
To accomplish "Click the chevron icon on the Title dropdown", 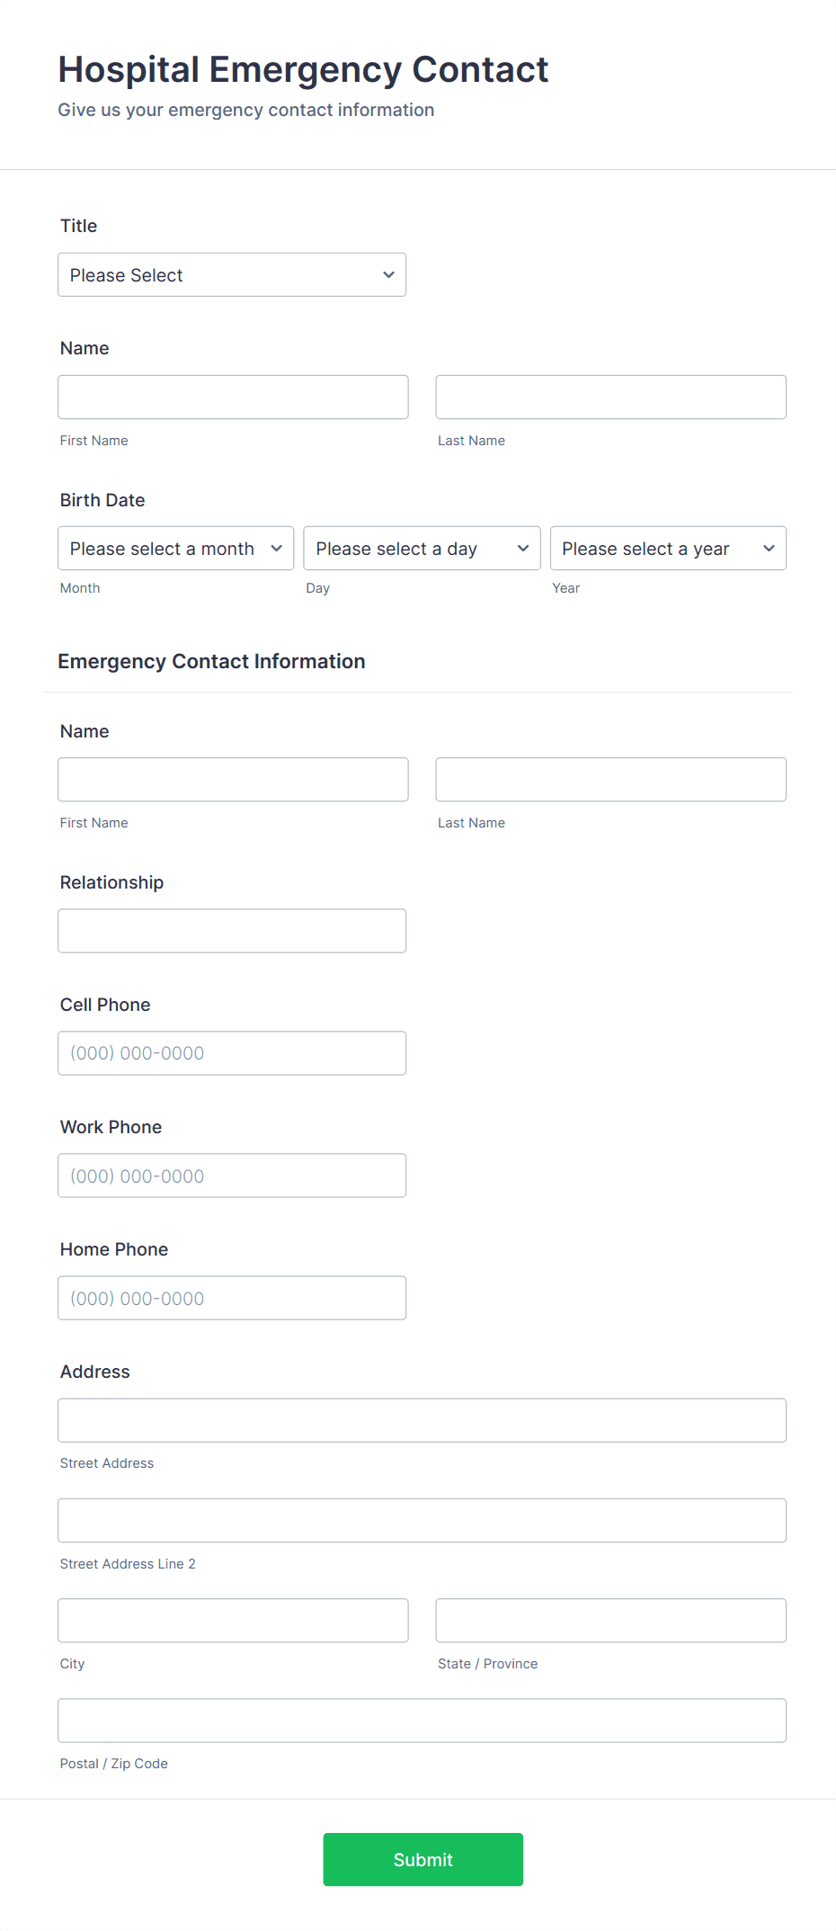I will pos(387,274).
